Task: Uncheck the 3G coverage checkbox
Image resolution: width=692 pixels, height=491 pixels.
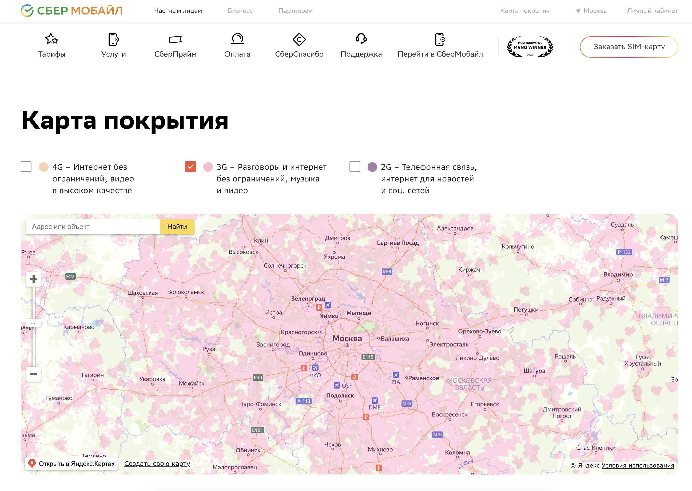Action: point(190,167)
